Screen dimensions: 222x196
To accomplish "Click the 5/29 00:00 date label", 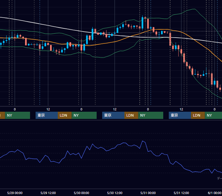I will [15, 193].
